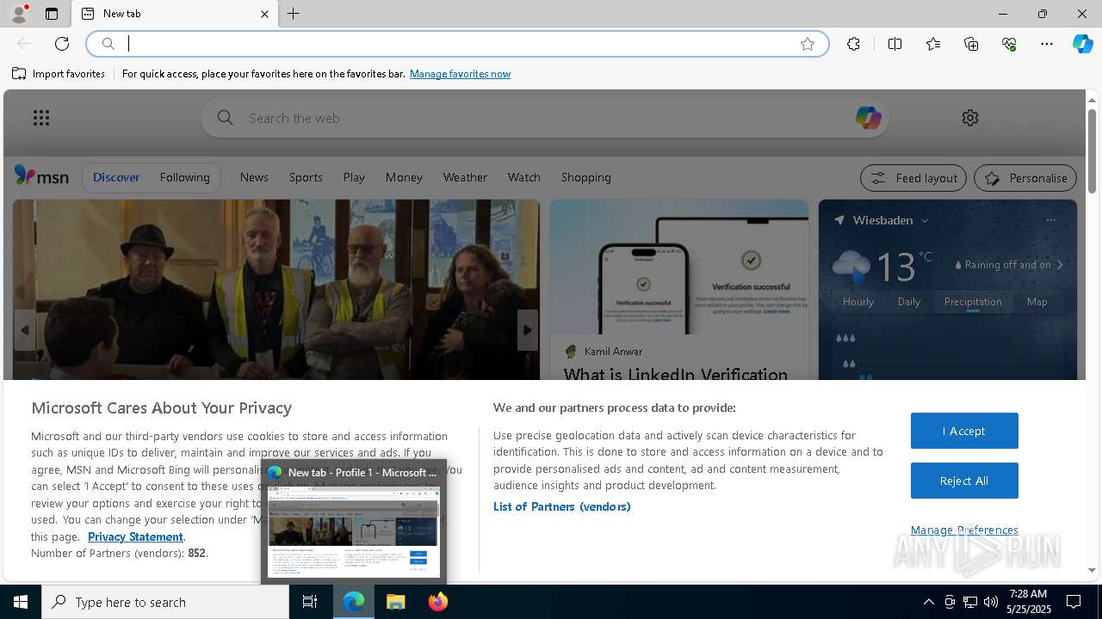The height and width of the screenshot is (619, 1102).
Task: Launch Firefox from taskbar
Action: point(437,602)
